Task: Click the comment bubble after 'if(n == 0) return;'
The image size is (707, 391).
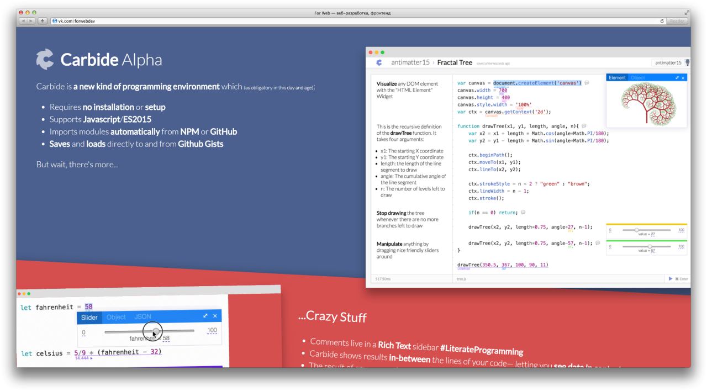Action: 523,212
